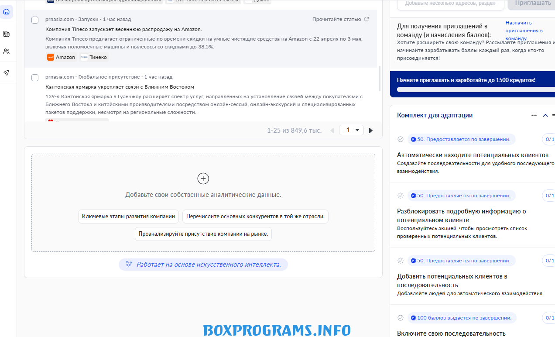Select 'Ключевые этапы развития компании' suggestion
The image size is (555, 337).
coord(128,217)
